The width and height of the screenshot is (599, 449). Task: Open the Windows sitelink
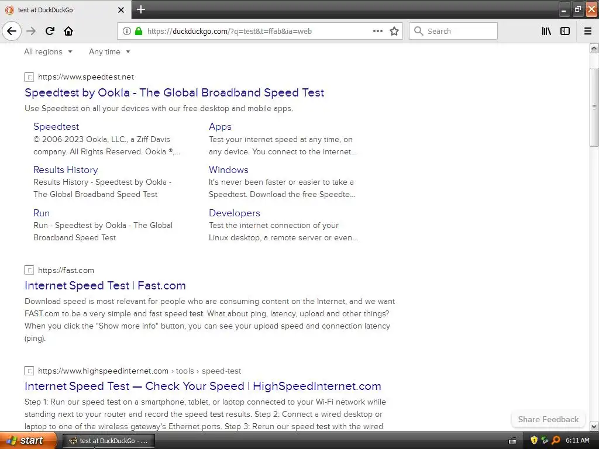[229, 170]
